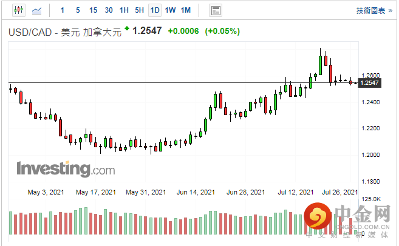Click the 125.0K volume axis label
This screenshot has height=246, width=399.
371,199
